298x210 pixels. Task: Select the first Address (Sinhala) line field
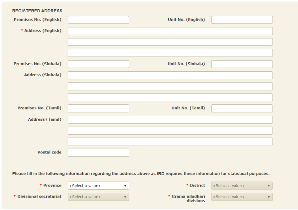170,75
